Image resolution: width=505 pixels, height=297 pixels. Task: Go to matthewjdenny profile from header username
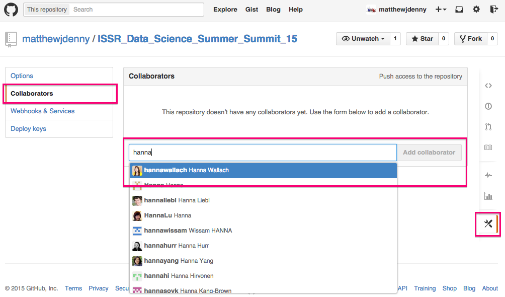pyautogui.click(x=402, y=10)
